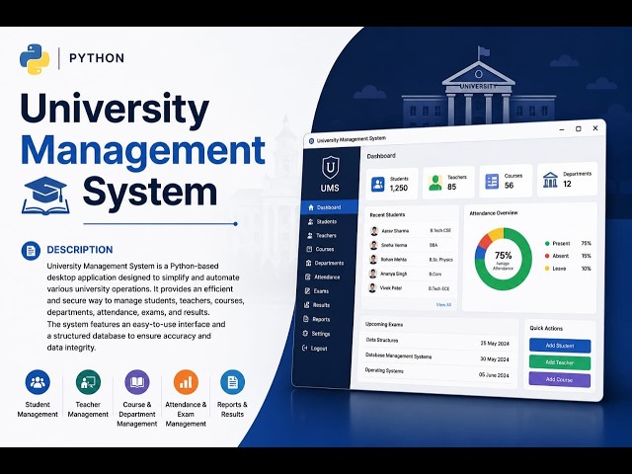
Task: Click B.Sc. Physics course text
Action: 441,260
